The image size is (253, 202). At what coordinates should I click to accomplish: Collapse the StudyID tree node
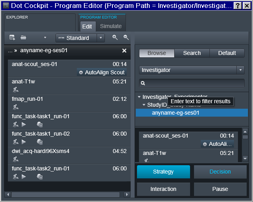[x=144, y=105]
